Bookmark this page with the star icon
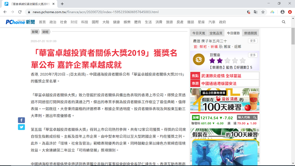Screen dimensions: 295x166 263,12
